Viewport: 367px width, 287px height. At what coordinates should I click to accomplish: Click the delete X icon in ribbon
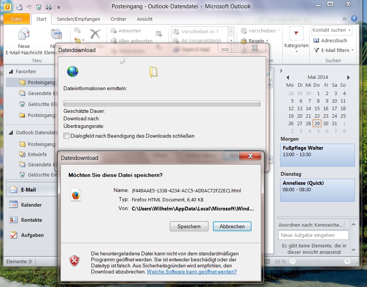(96, 34)
